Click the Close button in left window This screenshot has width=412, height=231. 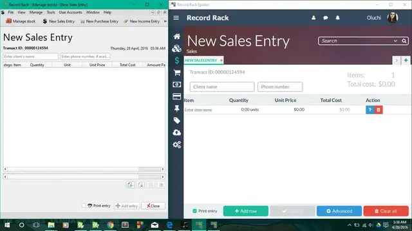153,206
